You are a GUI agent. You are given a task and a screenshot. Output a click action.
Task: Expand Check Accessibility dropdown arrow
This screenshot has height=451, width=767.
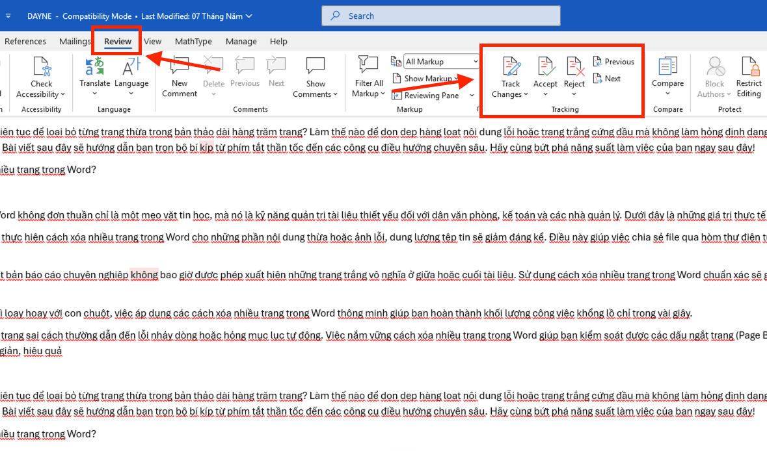click(62, 94)
